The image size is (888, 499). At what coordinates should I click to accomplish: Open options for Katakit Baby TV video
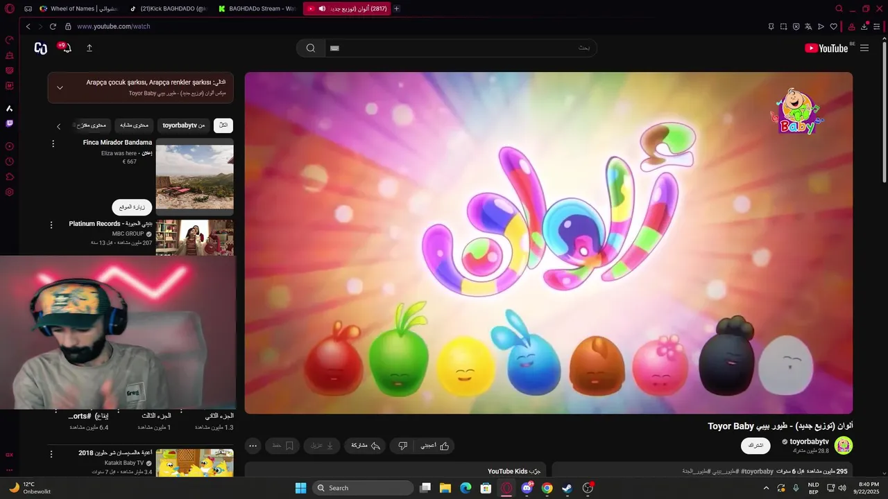click(x=51, y=454)
